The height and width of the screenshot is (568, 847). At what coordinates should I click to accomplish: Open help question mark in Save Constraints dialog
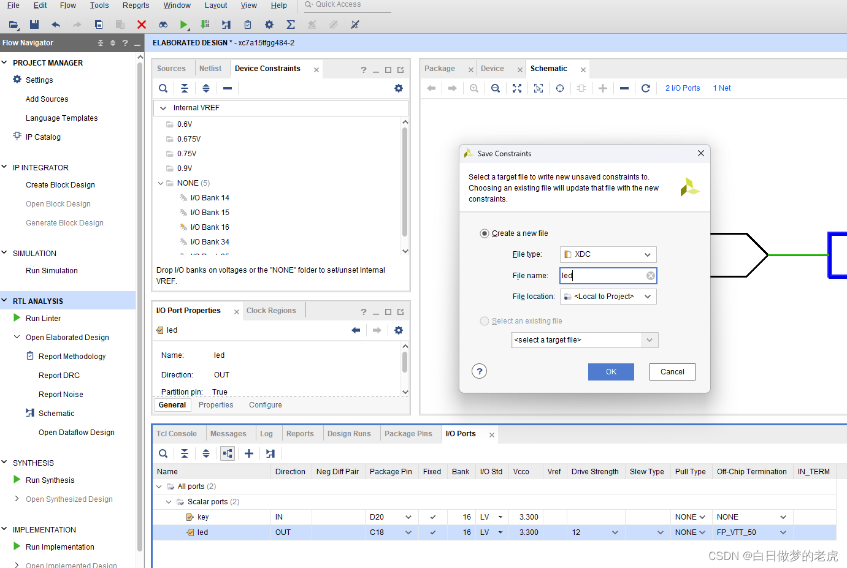(480, 371)
